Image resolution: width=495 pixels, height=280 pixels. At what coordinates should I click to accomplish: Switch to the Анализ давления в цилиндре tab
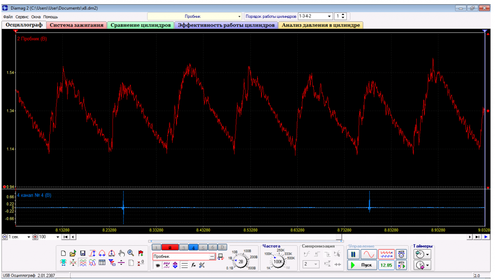[x=321, y=25]
